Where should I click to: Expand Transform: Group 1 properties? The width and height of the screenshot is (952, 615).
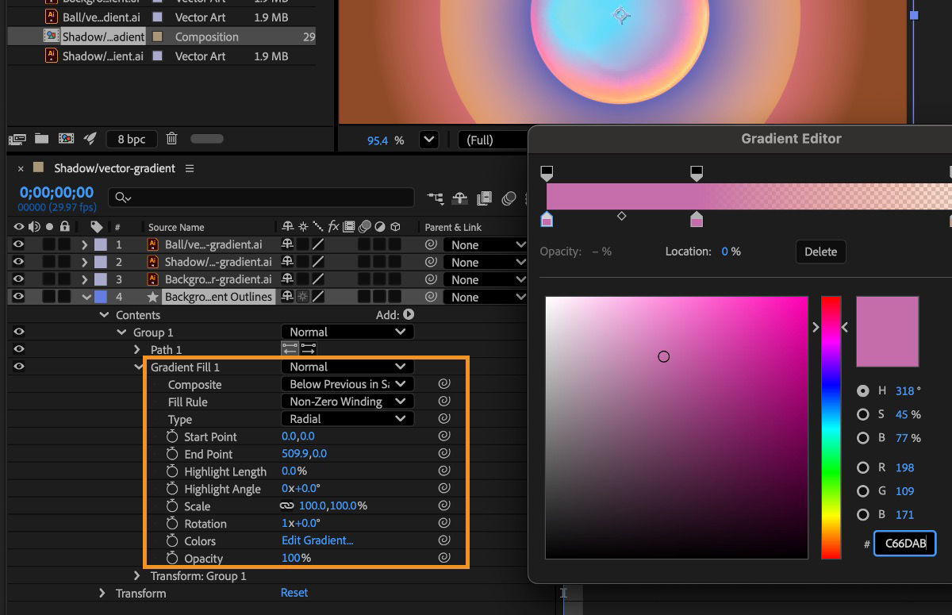[136, 576]
